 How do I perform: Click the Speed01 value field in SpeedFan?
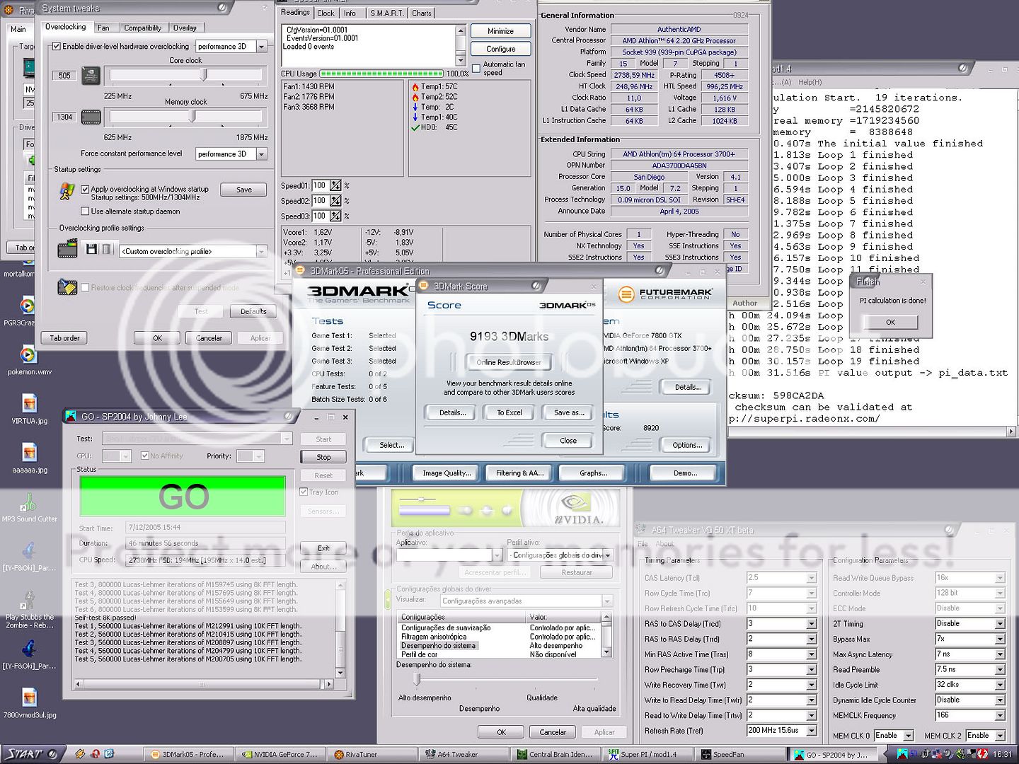pyautogui.click(x=320, y=185)
